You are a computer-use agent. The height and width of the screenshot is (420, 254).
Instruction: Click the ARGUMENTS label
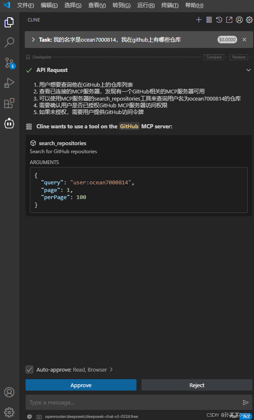point(45,162)
